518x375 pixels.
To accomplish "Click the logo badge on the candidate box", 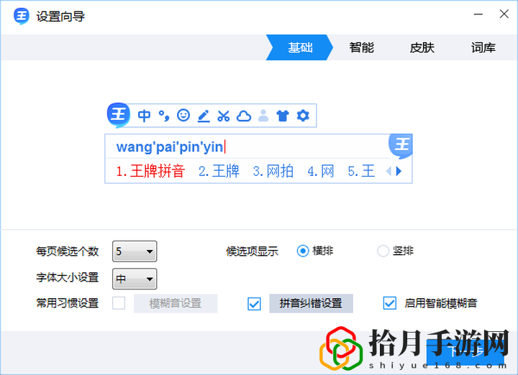I will coord(401,145).
